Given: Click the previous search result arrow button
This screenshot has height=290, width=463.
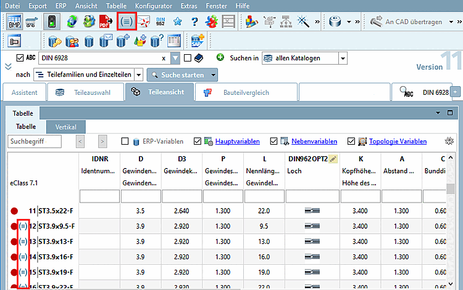Looking at the screenshot, I should [x=80, y=142].
